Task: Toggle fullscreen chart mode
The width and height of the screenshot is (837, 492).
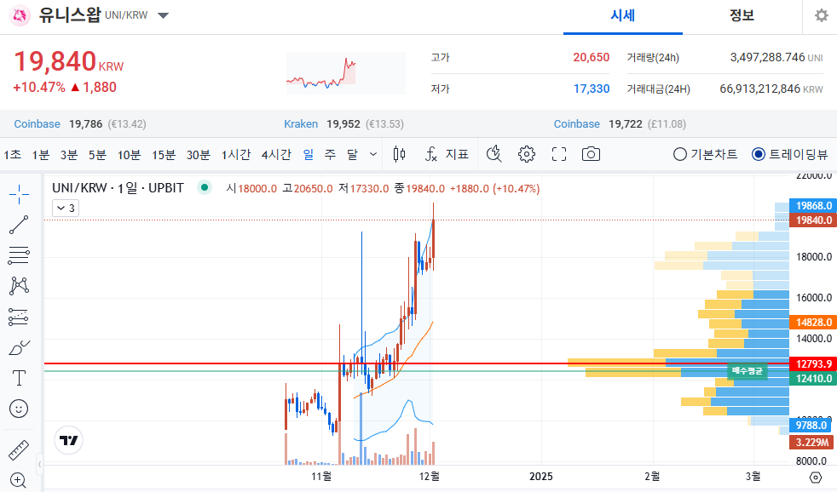Action: pos(559,154)
